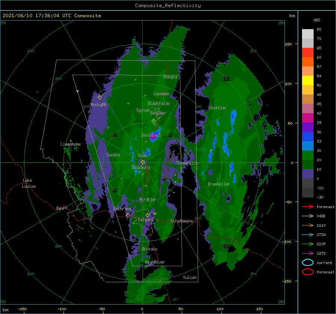
Task: Click the cyan 27ZW arrow icon
Action: (x=308, y=235)
